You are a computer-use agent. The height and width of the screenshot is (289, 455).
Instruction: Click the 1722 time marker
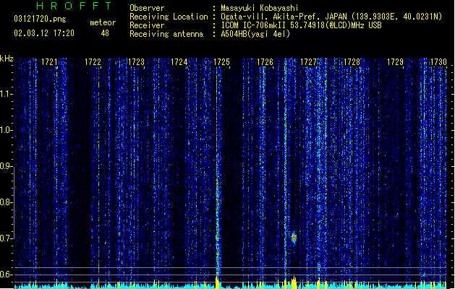(93, 62)
